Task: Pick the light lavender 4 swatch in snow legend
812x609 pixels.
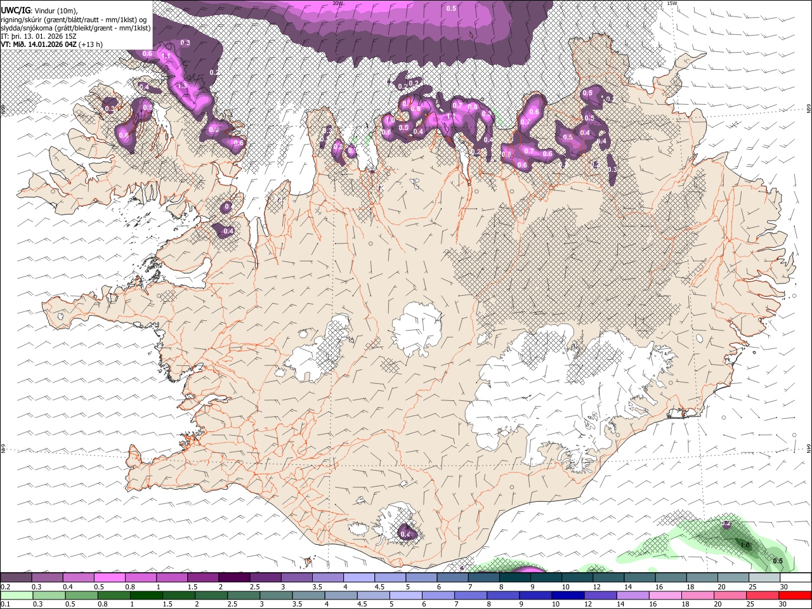Action: click(x=358, y=577)
